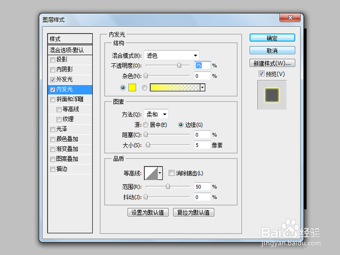Click the 新建样式(W)... button
The height and width of the screenshot is (255, 340).
(272, 63)
